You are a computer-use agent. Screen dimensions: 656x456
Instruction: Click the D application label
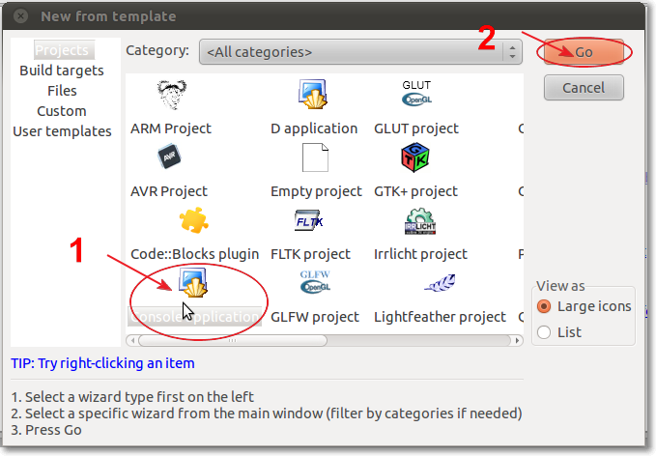pyautogui.click(x=314, y=128)
